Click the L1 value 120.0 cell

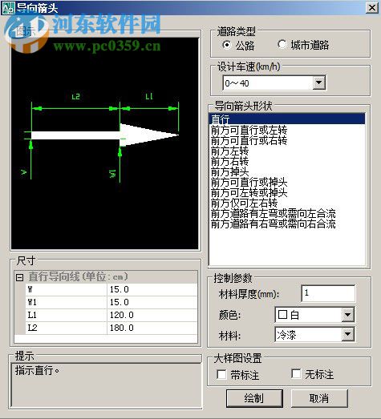pyautogui.click(x=152, y=315)
